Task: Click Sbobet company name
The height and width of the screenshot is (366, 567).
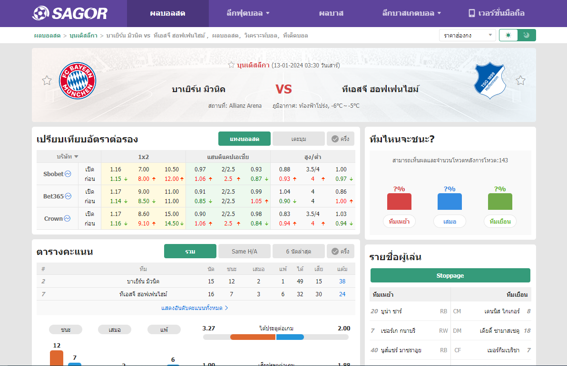Action: pos(54,174)
